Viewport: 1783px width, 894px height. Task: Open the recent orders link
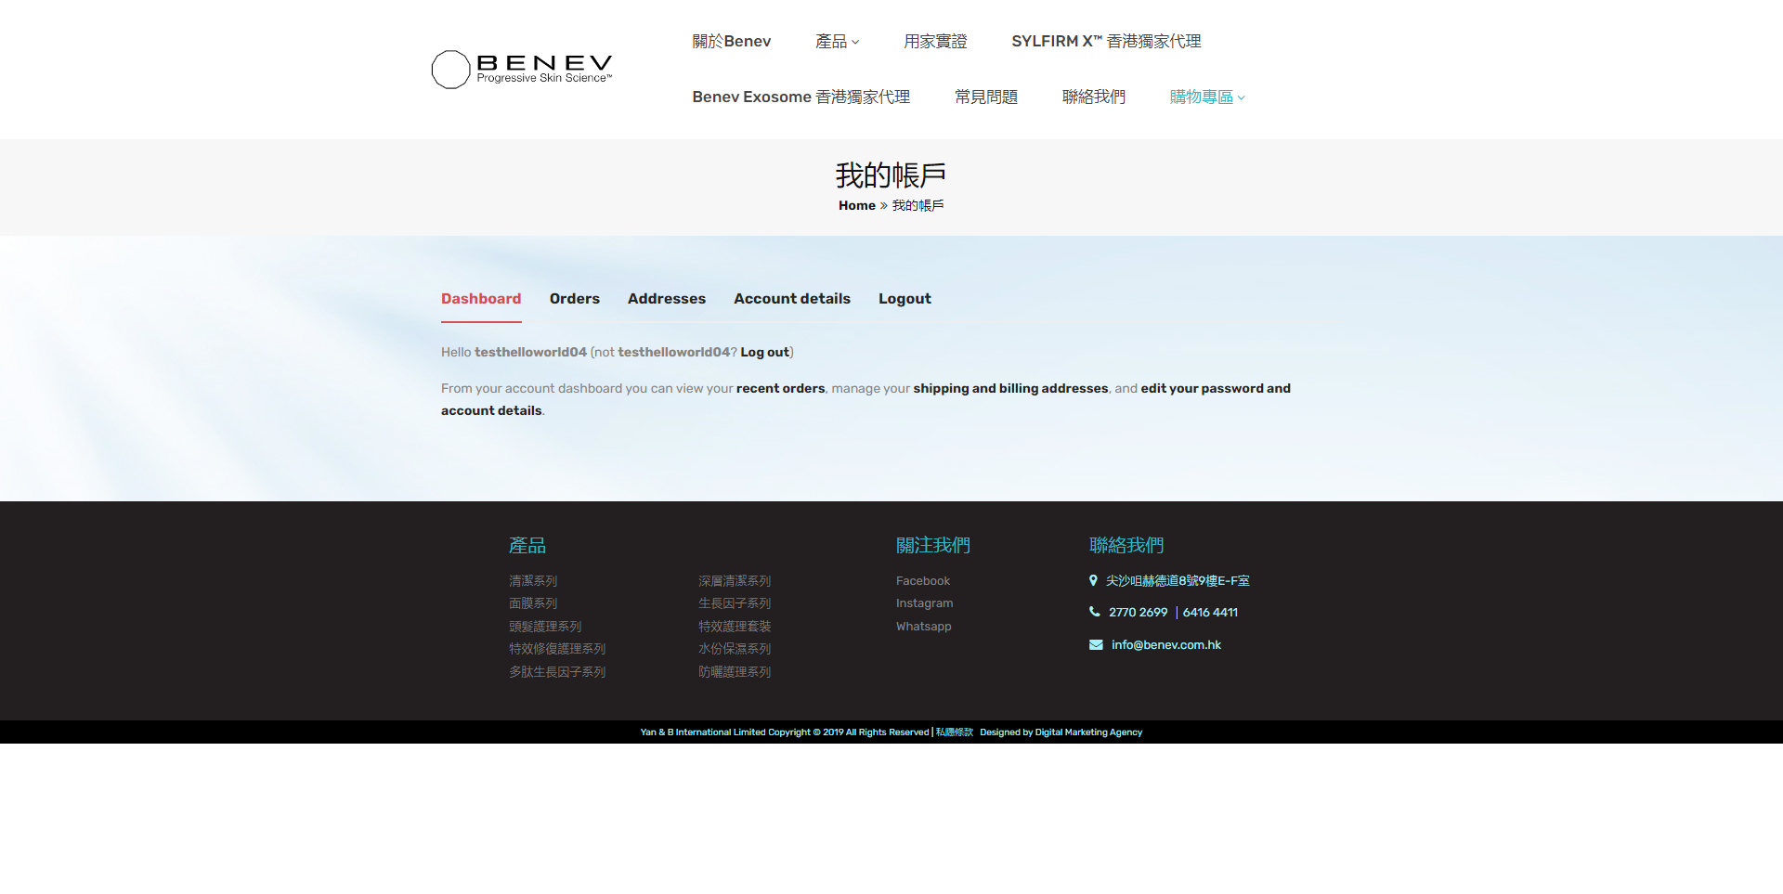click(780, 389)
